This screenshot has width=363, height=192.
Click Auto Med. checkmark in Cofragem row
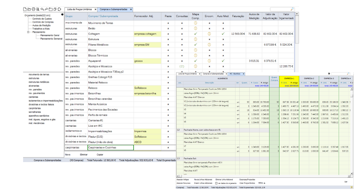click(223, 34)
